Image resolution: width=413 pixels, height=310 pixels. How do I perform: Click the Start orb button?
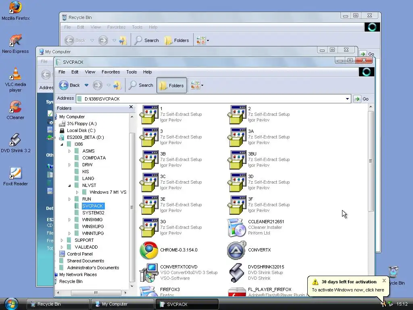tap(11, 304)
